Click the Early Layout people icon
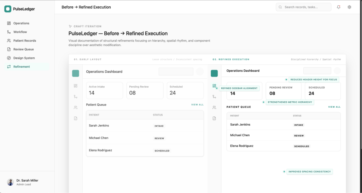Image resolution: width=362 pixels, height=193 pixels. pyautogui.click(x=76, y=108)
